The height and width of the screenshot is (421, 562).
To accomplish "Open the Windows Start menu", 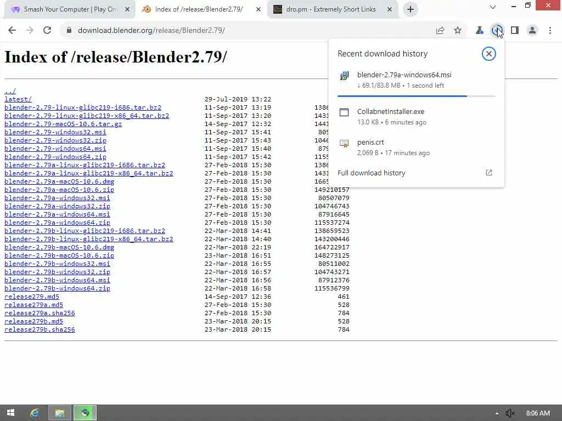I will [11, 413].
